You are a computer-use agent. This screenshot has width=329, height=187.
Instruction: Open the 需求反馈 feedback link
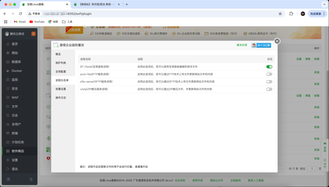(242, 45)
